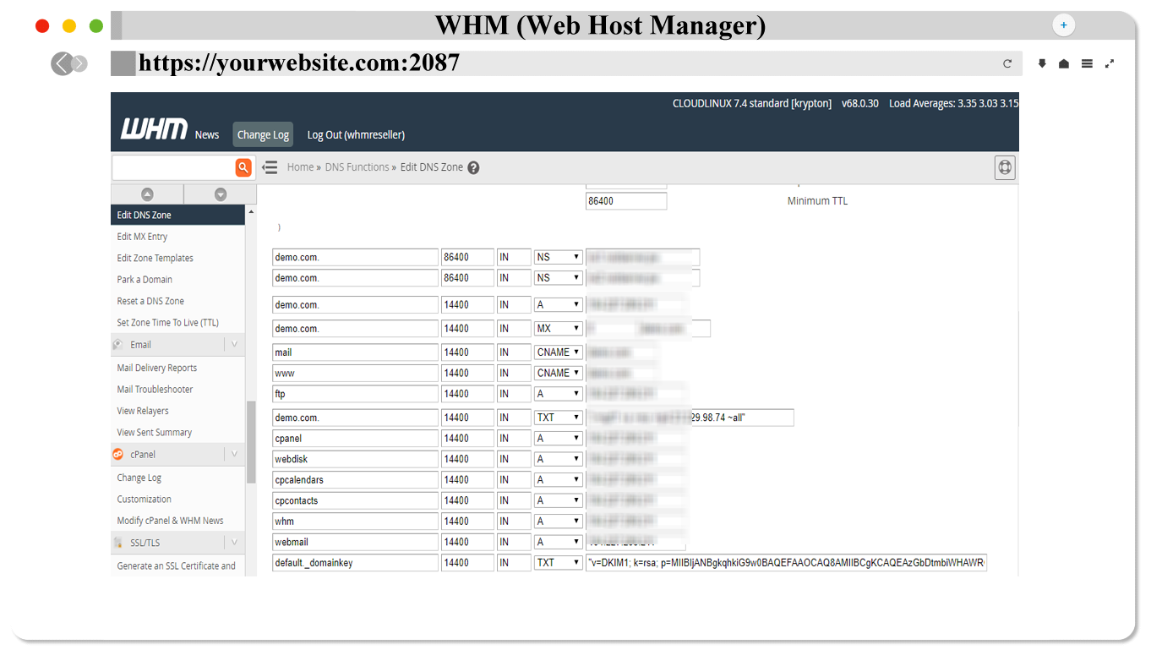The image size is (1151, 650).
Task: Open the help question mark icon
Action: coord(473,167)
